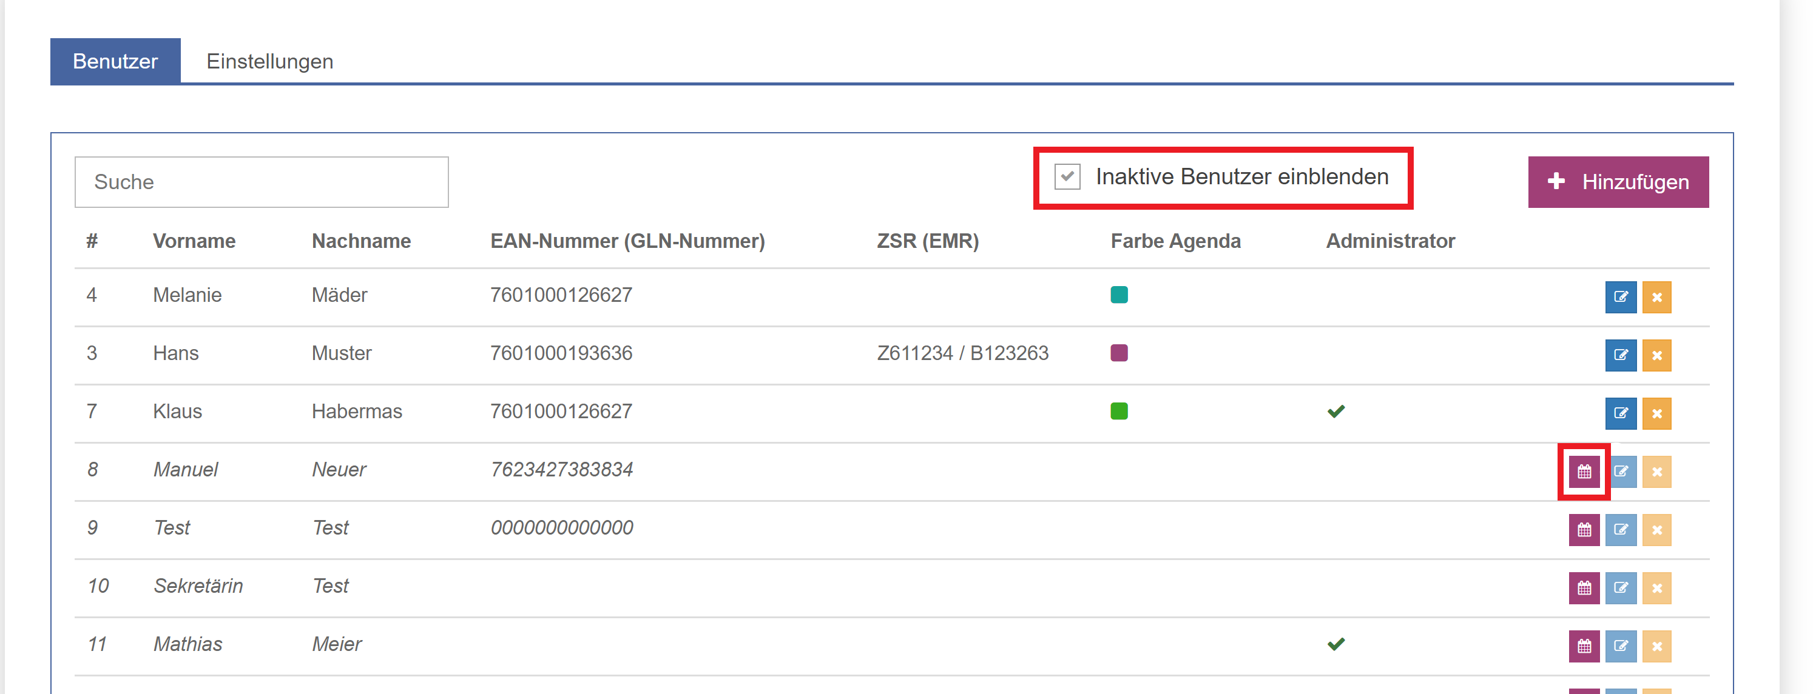
Task: Open edit for Klaus Habermas
Action: (x=1620, y=413)
